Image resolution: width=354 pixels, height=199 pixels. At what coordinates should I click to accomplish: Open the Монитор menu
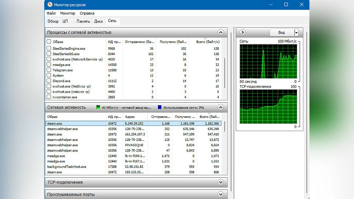[68, 13]
